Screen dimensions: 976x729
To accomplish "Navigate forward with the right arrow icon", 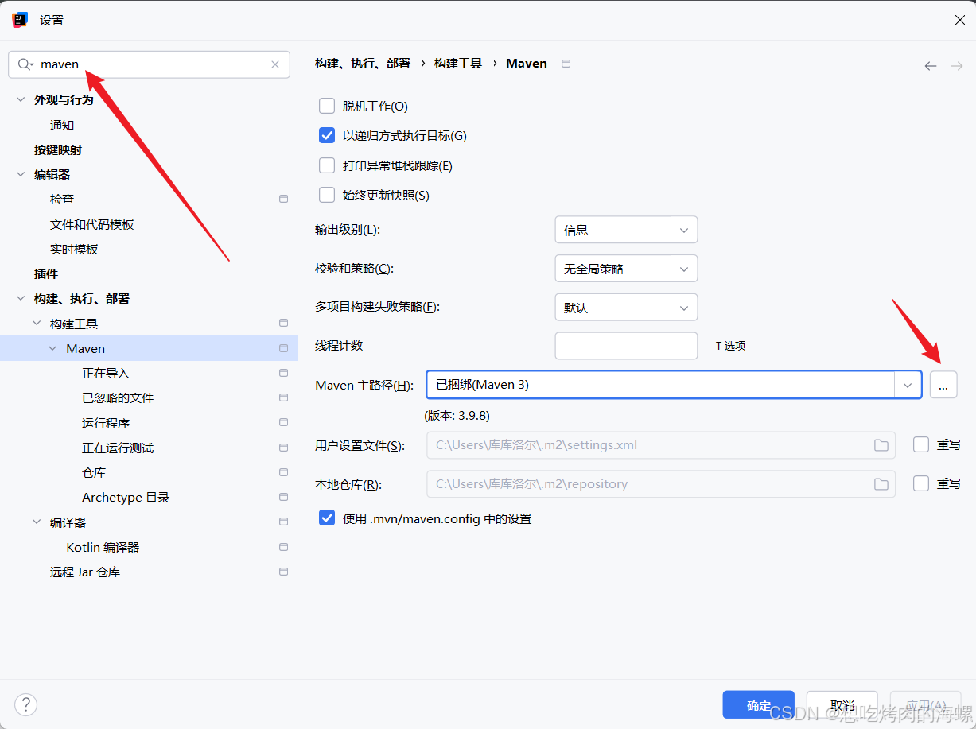I will (957, 66).
